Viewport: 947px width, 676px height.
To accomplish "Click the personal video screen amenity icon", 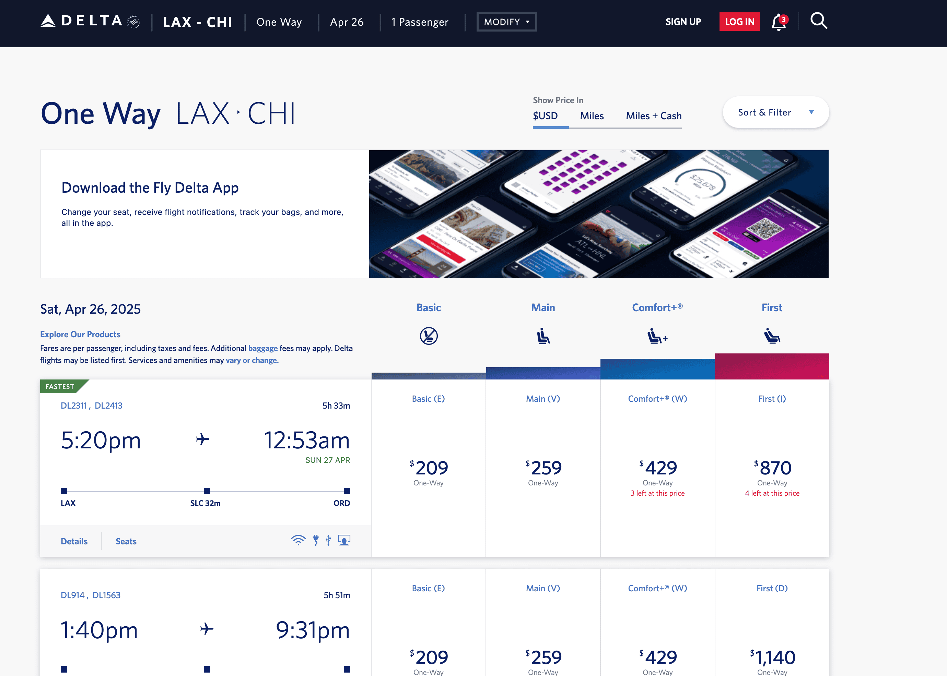I will coord(344,540).
